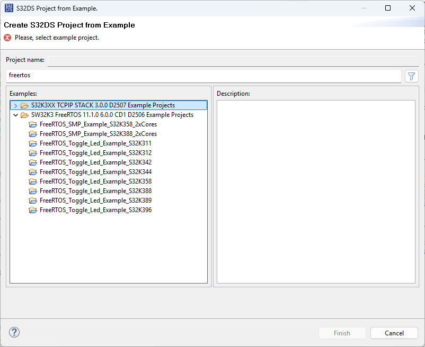Collapse the SW32K3 FreeRTOS examples node
The image size is (425, 347).
(15, 115)
